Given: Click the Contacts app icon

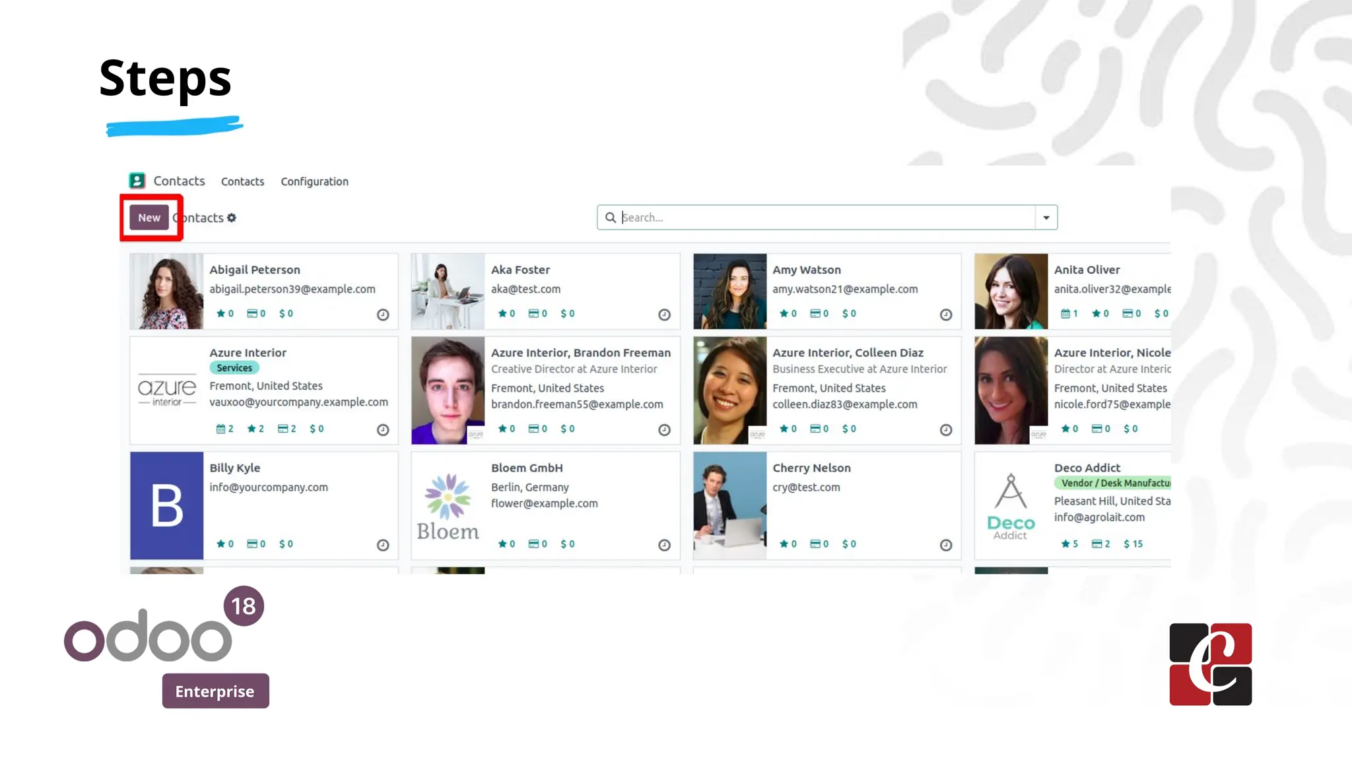Looking at the screenshot, I should [x=137, y=181].
